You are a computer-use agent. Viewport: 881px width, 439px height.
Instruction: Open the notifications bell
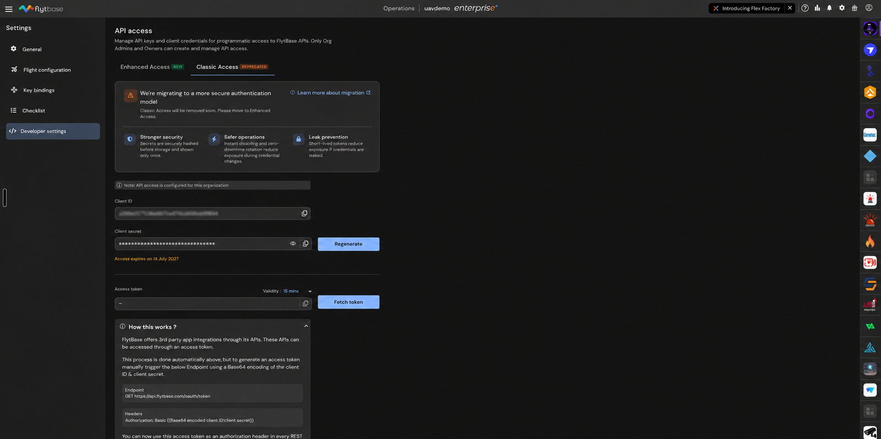tap(829, 8)
